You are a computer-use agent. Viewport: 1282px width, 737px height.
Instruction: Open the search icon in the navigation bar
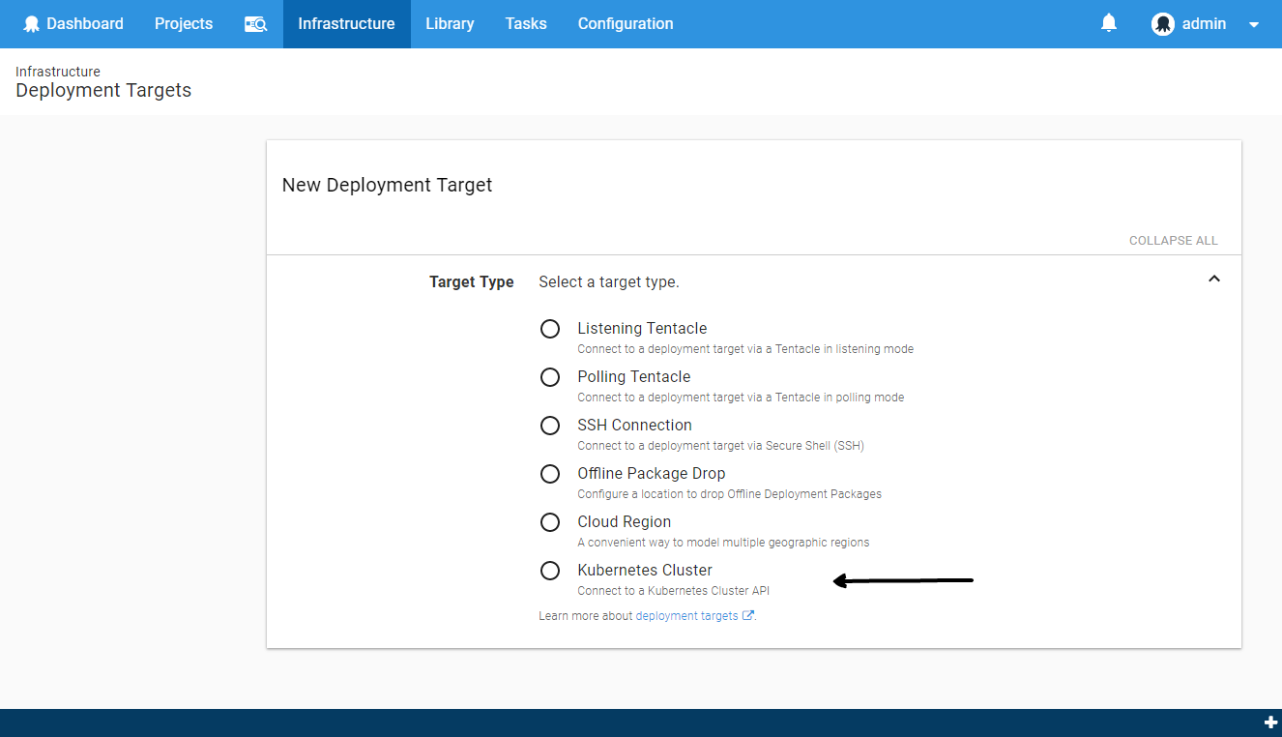[255, 23]
